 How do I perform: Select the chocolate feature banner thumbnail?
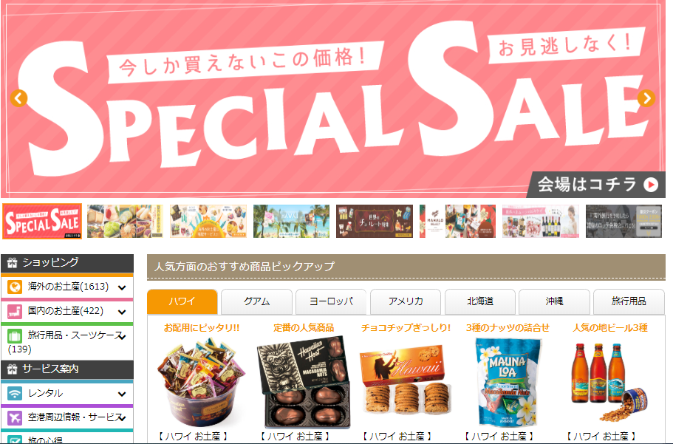tap(375, 221)
